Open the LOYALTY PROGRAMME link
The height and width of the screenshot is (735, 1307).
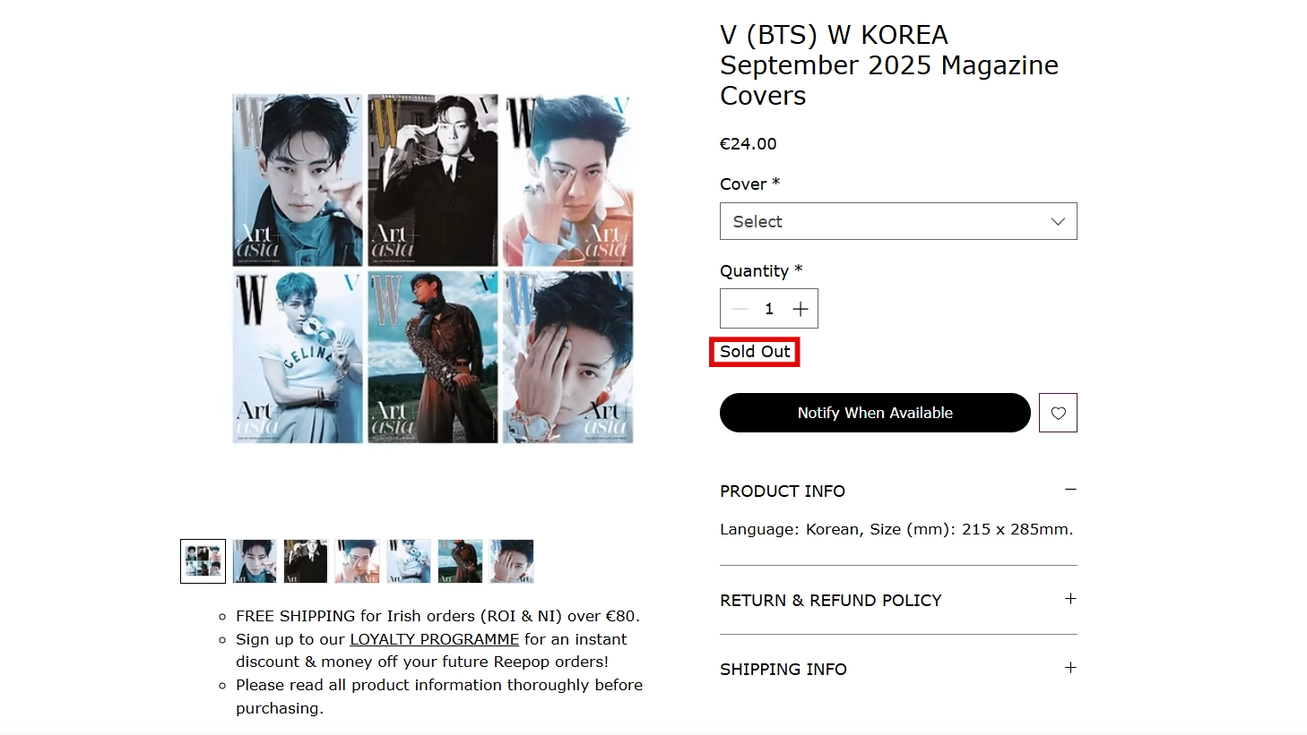pos(434,639)
